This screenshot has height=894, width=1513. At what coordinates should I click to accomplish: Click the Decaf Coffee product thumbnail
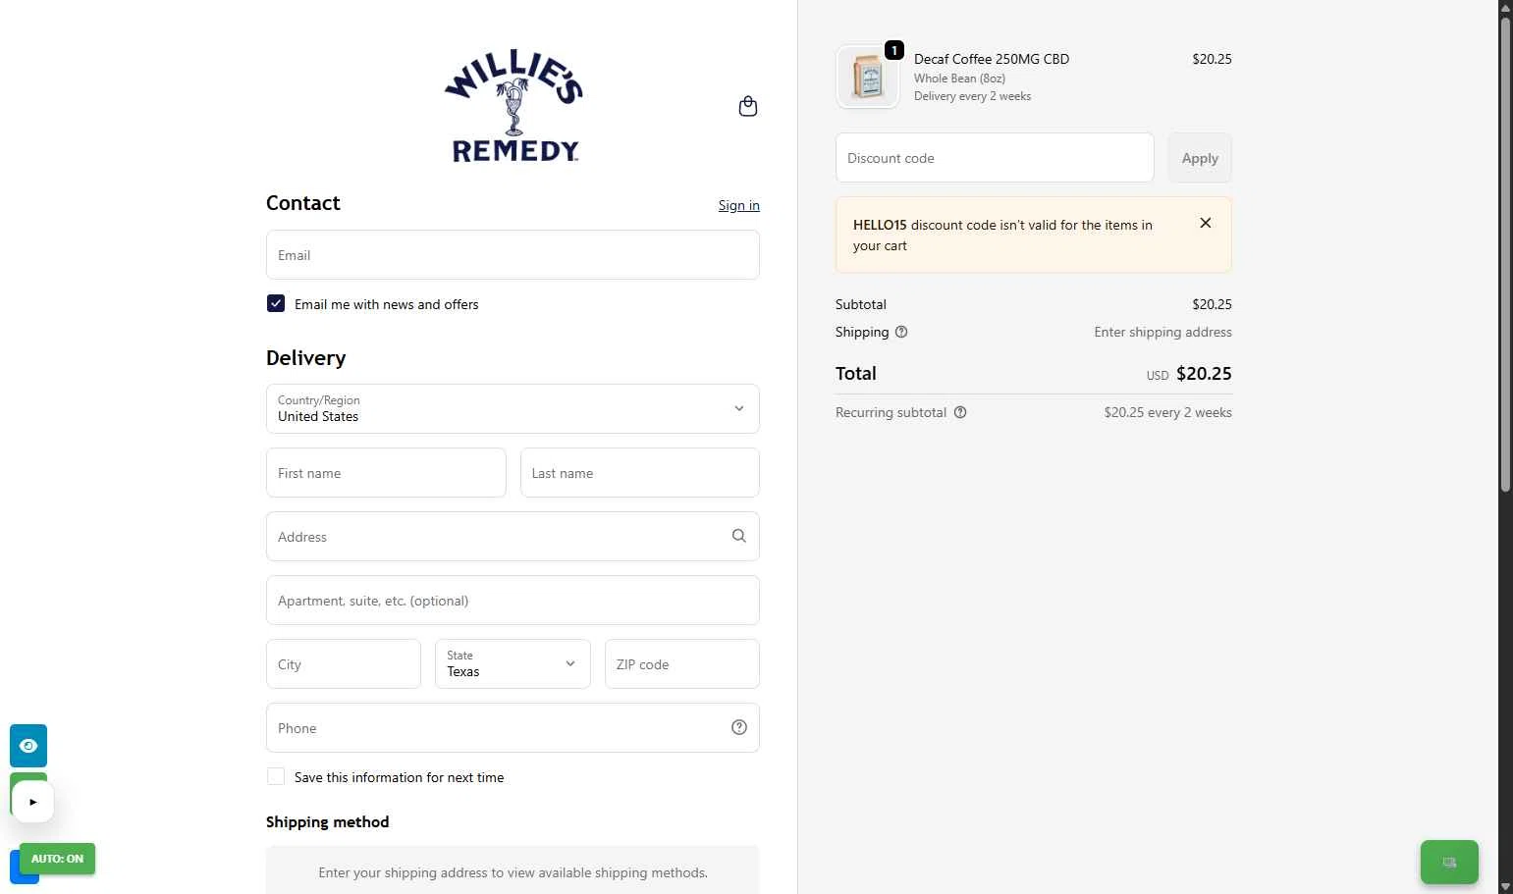867,77
